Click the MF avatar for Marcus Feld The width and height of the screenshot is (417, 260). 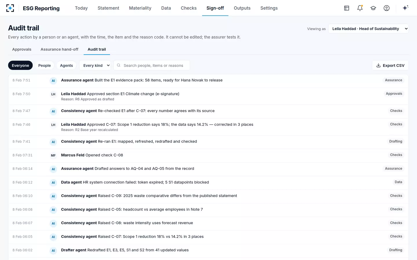53,155
